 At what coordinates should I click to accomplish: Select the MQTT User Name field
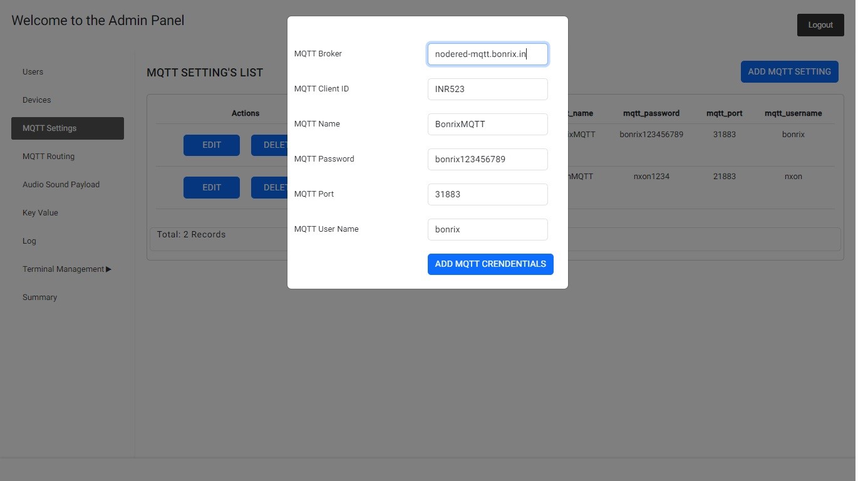[x=487, y=229]
